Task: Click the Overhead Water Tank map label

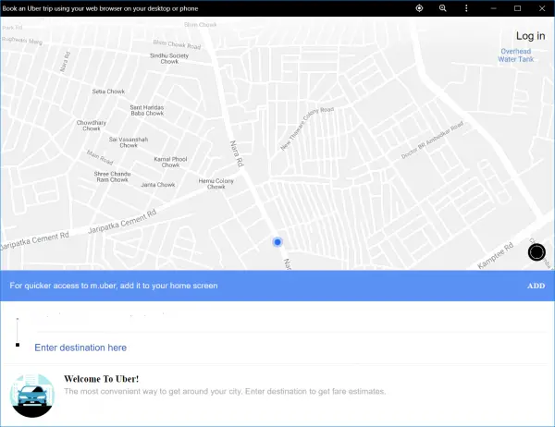Action: point(516,55)
